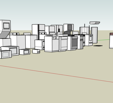Viewport: 113px width, 103px height.
Task: Select the washing machine with control knobs
Action: (18, 41)
